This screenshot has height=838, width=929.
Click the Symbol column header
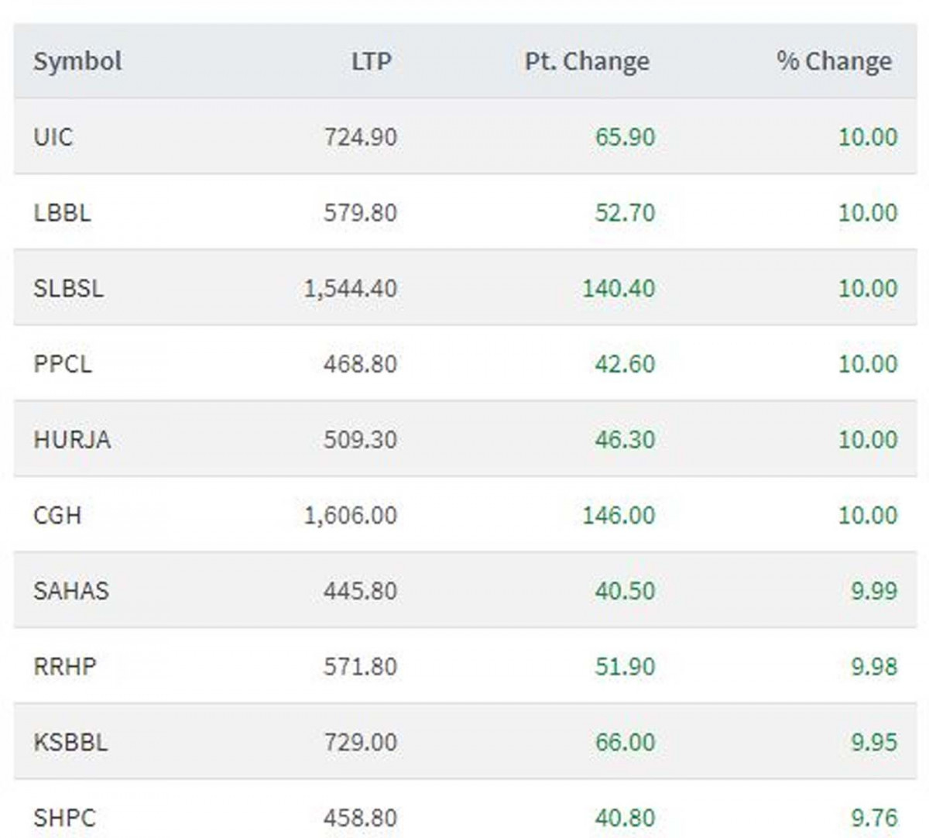click(77, 61)
